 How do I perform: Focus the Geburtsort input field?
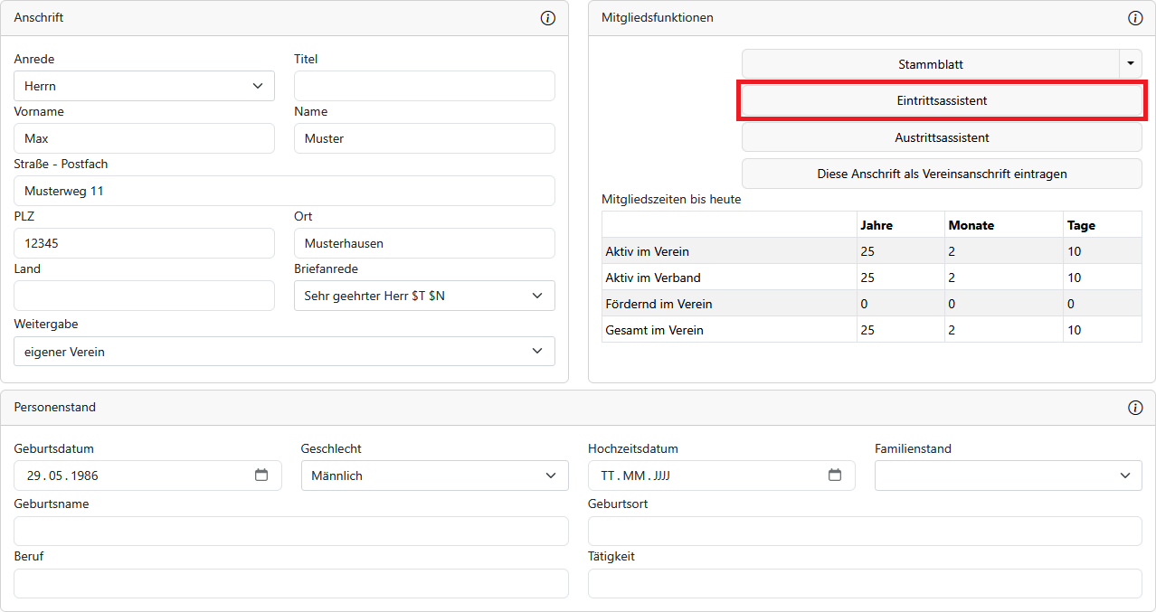(865, 532)
